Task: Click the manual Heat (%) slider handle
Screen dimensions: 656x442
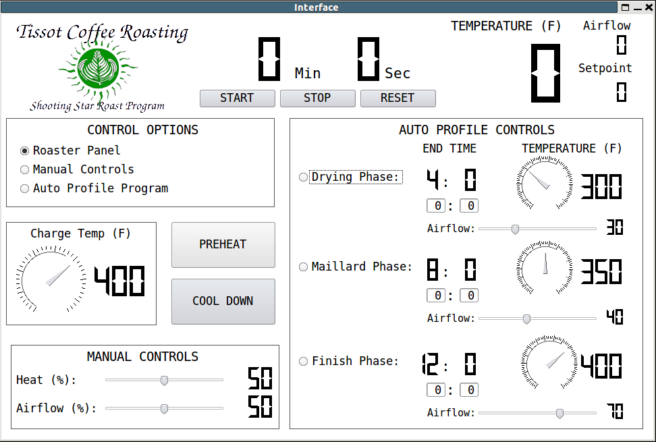Action: pyautogui.click(x=164, y=381)
